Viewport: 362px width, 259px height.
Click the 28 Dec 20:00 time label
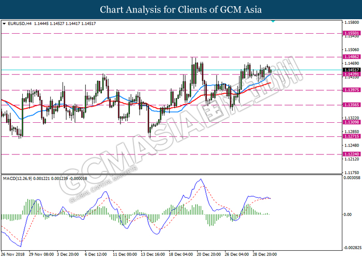pyautogui.click(x=265, y=254)
